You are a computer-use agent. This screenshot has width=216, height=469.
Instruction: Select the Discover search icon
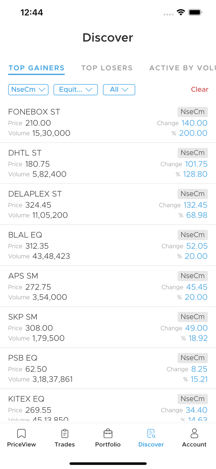151,434
